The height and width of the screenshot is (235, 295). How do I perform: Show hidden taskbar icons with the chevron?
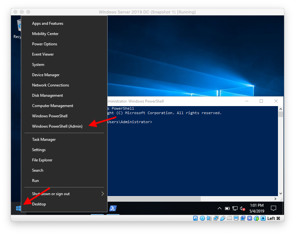(x=220, y=208)
